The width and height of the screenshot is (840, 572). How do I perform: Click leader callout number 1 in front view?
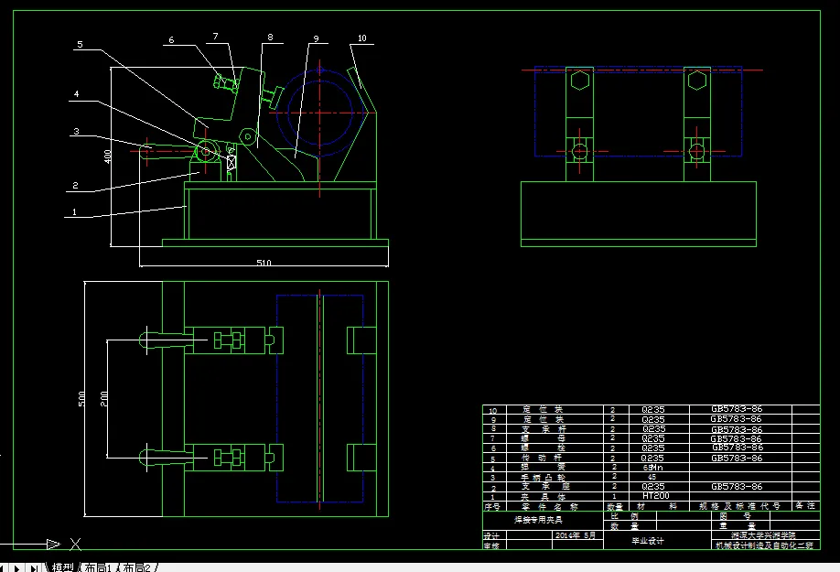[74, 212]
